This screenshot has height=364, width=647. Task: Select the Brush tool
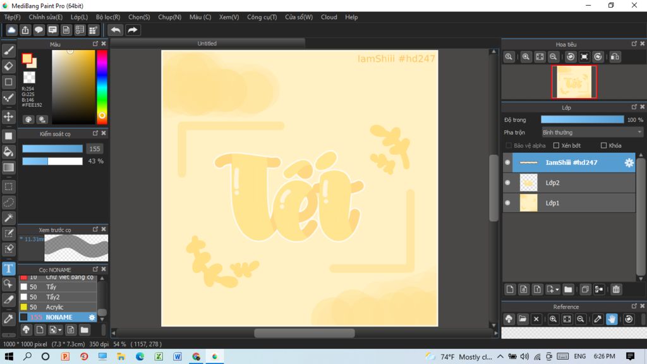pos(9,51)
